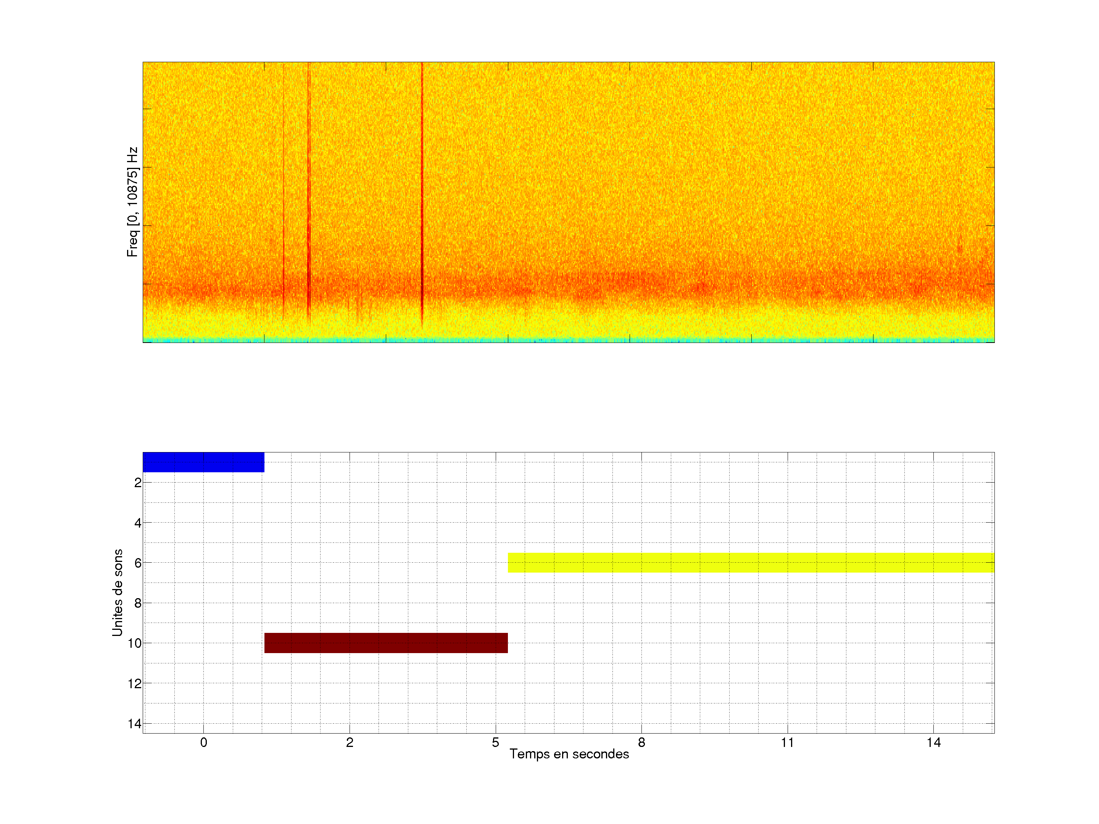Click y-axis tick label 2
Screen dimensions: 1099x824
pos(138,483)
